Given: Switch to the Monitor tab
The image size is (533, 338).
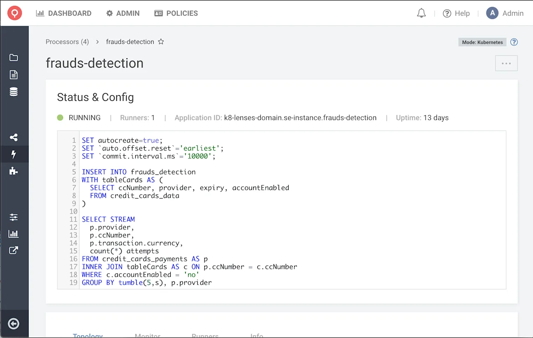Looking at the screenshot, I should 147,336.
